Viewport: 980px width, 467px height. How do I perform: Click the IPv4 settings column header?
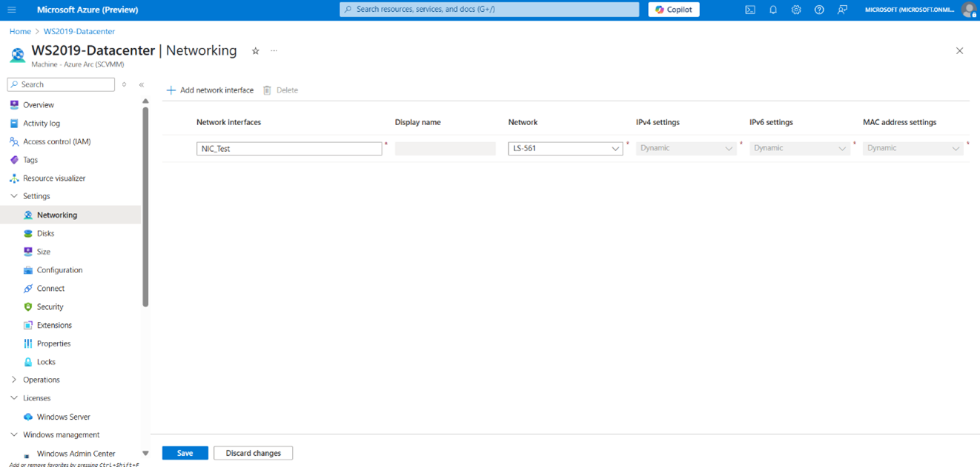point(658,122)
